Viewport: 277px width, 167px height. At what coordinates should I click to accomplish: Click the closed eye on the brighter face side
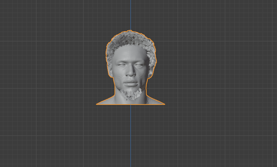pyautogui.click(x=120, y=65)
